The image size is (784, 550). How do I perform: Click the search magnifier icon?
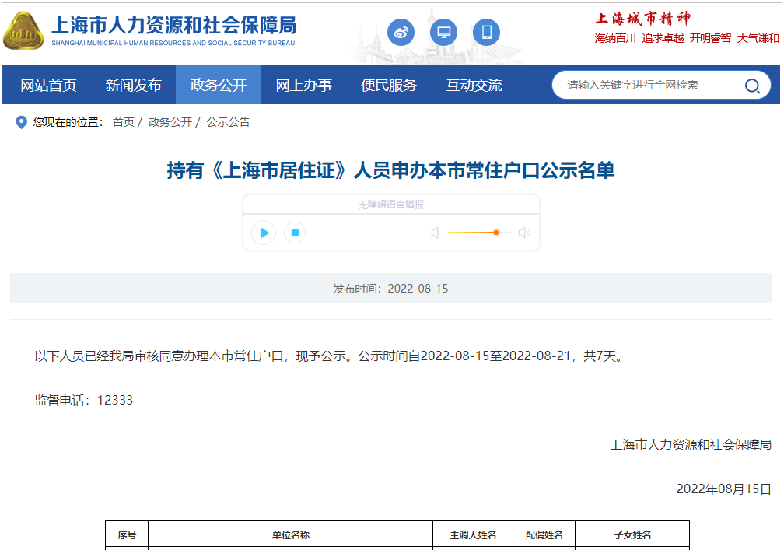[x=752, y=86]
